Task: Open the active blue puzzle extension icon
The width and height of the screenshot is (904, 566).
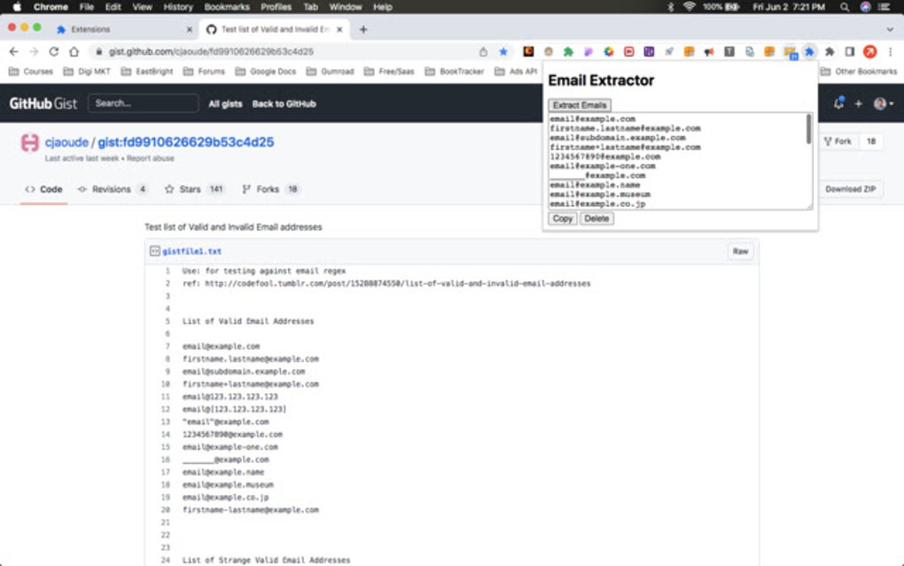Action: (x=809, y=52)
